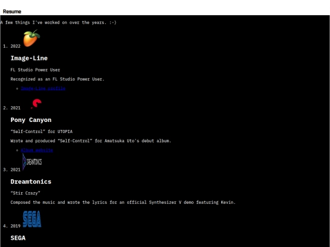Click the blue SEGA logo
This screenshot has width=330, height=247.
pyautogui.click(x=32, y=219)
